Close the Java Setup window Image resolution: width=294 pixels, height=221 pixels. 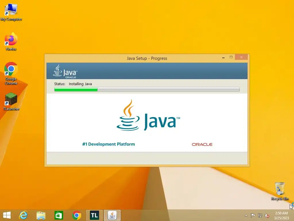pyautogui.click(x=241, y=57)
